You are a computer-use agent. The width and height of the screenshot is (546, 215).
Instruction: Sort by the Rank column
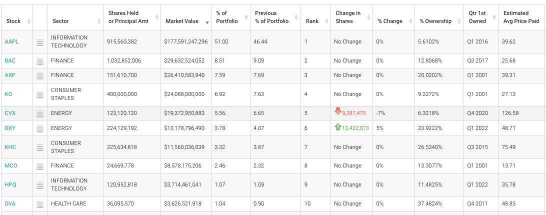326,21
